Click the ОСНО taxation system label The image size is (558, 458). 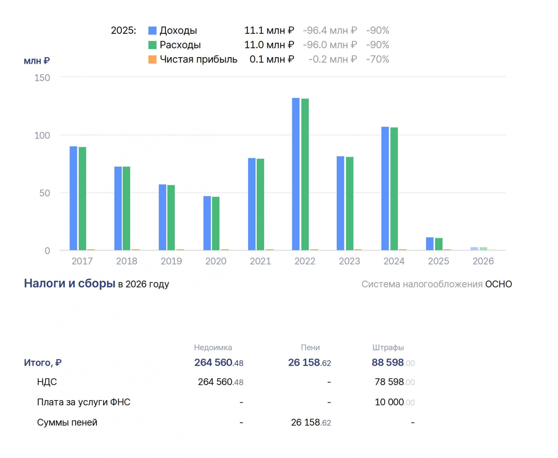(498, 284)
